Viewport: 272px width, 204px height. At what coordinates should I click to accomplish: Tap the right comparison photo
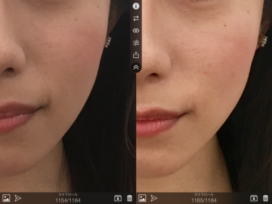coord(204,96)
